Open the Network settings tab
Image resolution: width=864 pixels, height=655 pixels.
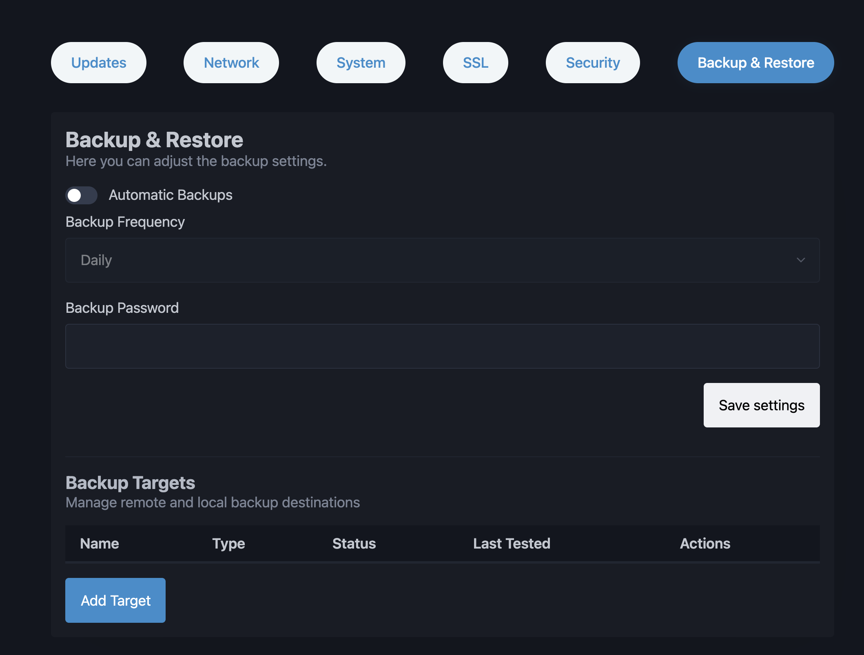(231, 62)
